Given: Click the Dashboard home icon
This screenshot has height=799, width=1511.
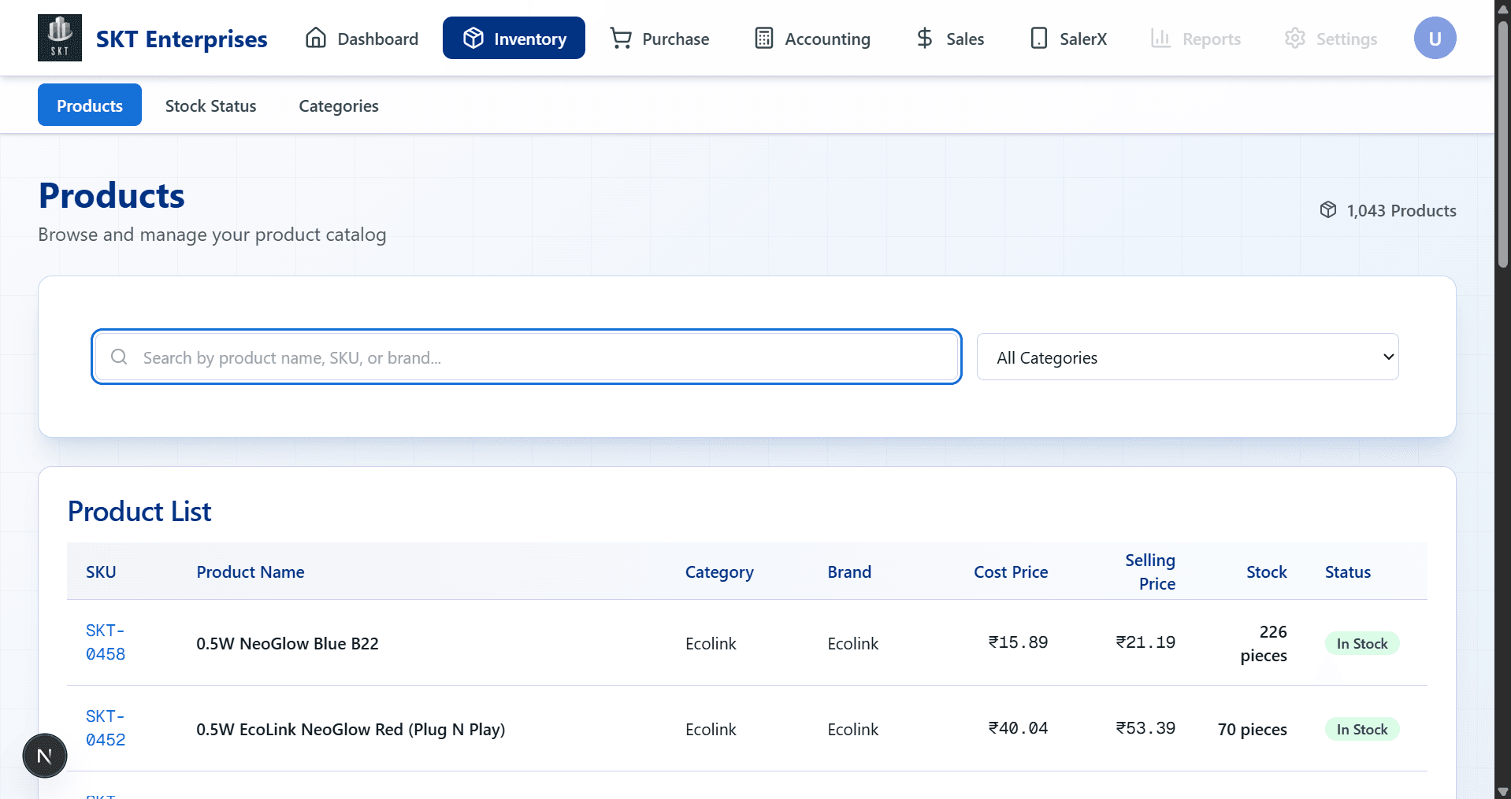Looking at the screenshot, I should click(x=316, y=38).
